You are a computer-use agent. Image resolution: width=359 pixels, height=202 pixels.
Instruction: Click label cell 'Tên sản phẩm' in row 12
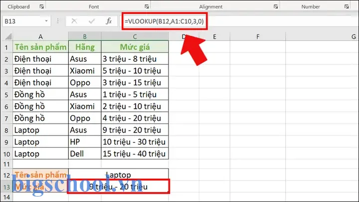pyautogui.click(x=40, y=175)
